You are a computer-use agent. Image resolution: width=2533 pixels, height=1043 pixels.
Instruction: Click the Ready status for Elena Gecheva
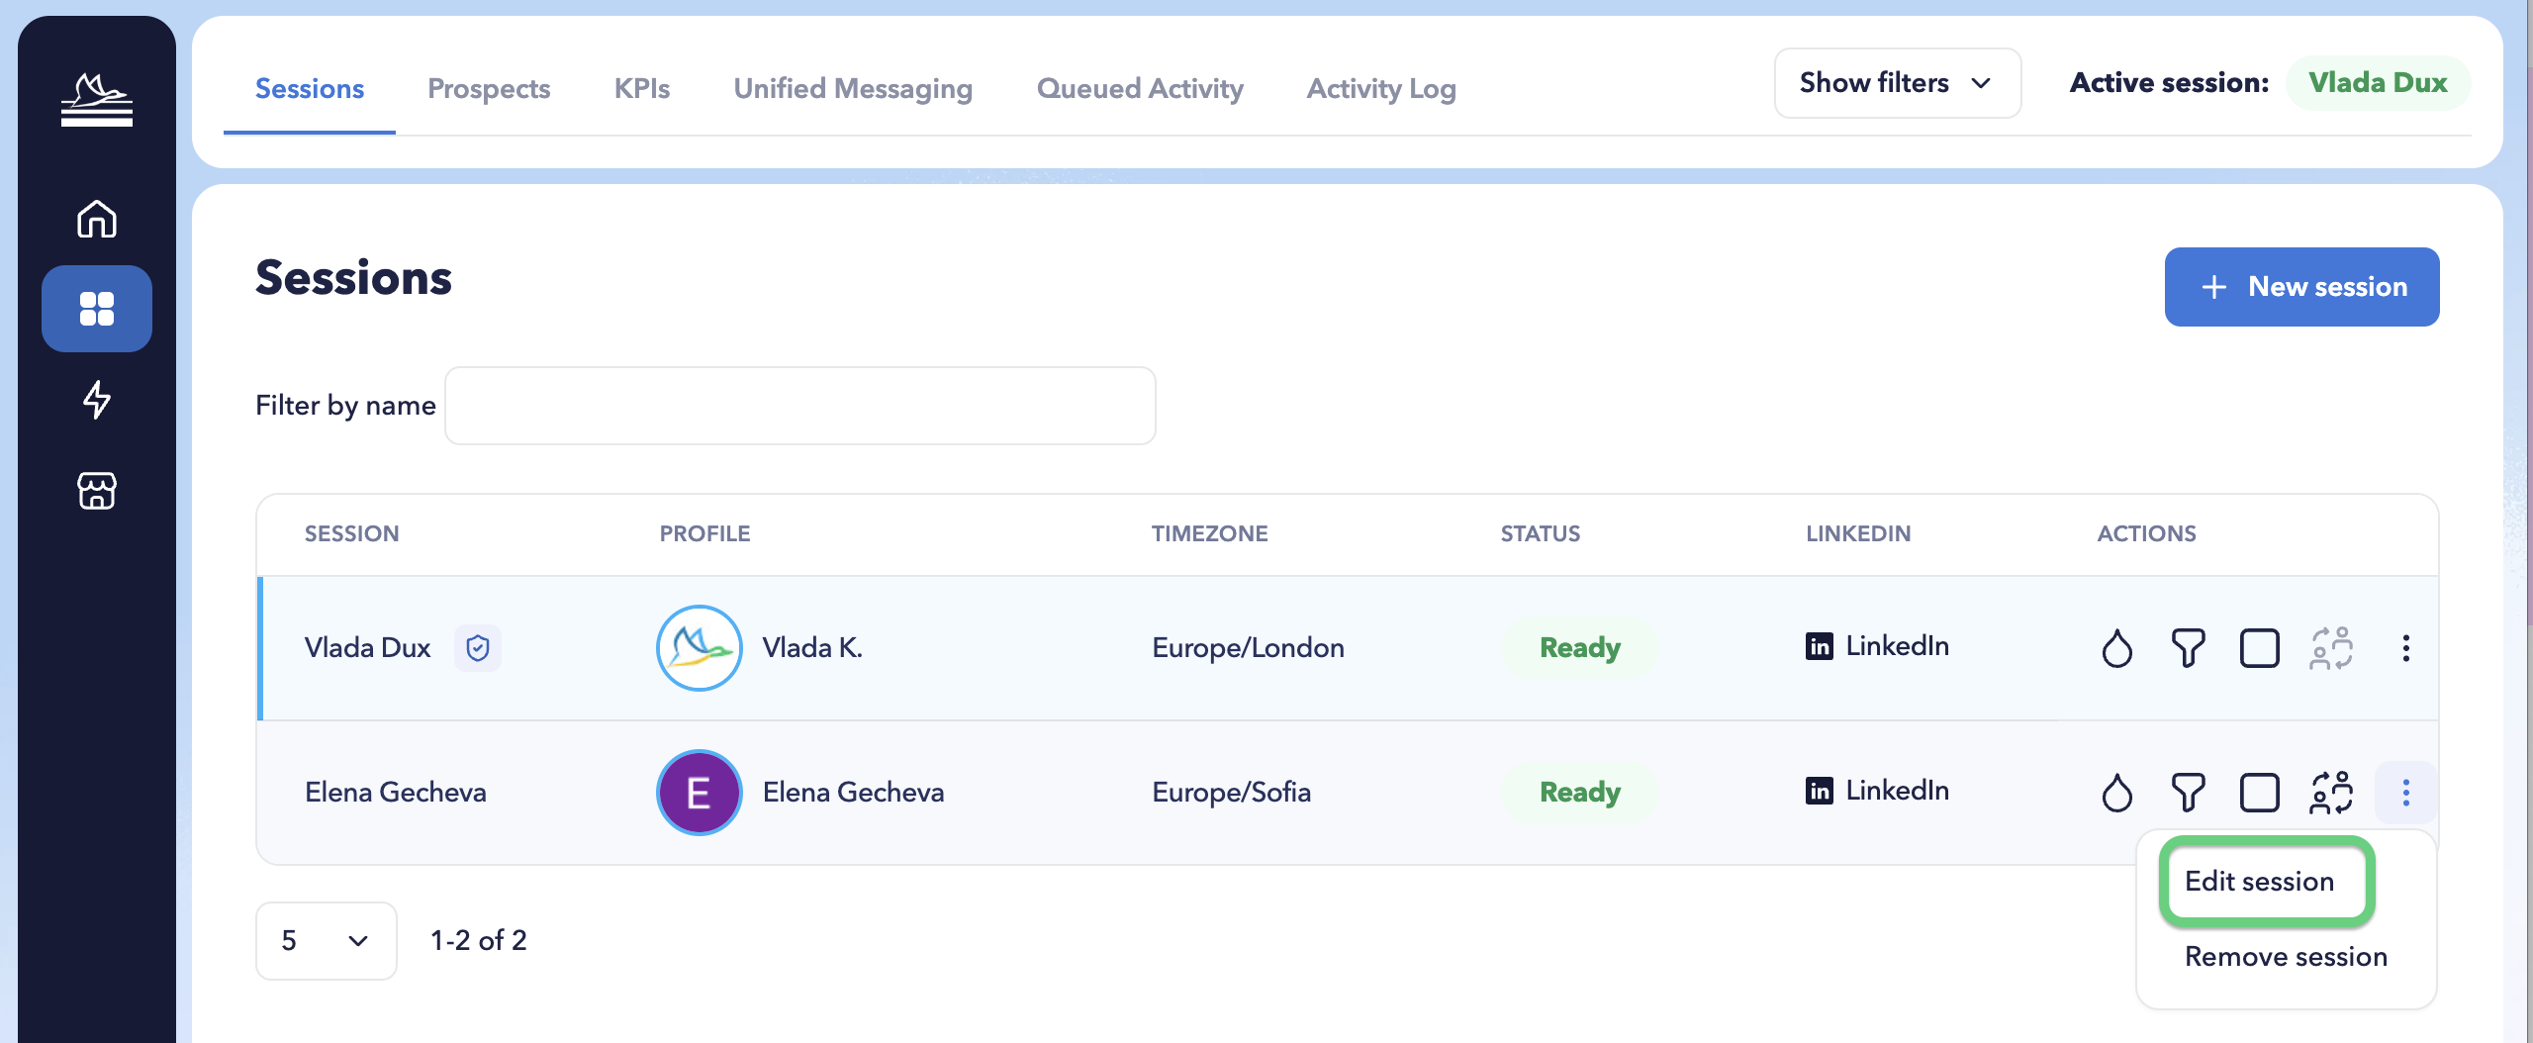coord(1580,793)
